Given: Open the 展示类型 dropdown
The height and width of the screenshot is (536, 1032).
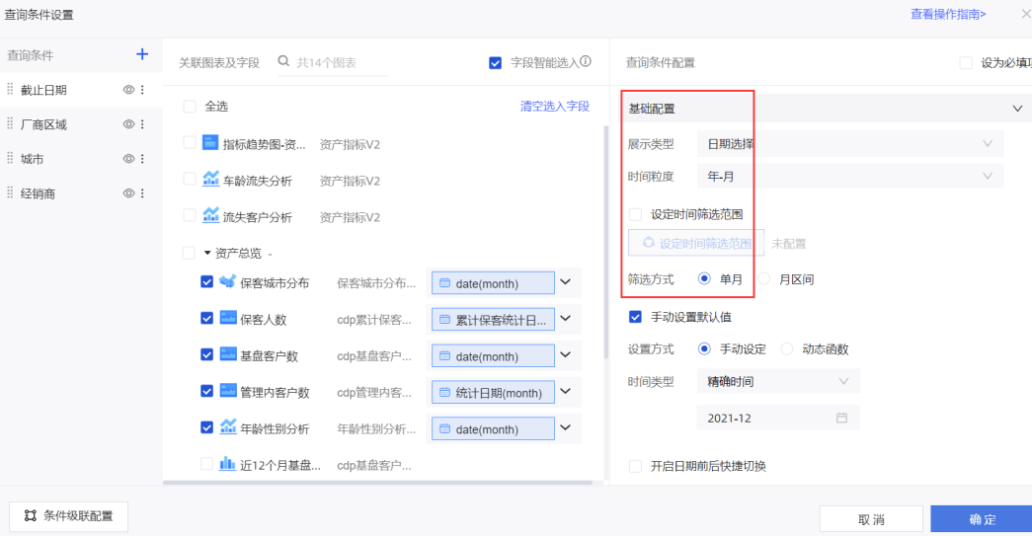Looking at the screenshot, I should coord(849,144).
